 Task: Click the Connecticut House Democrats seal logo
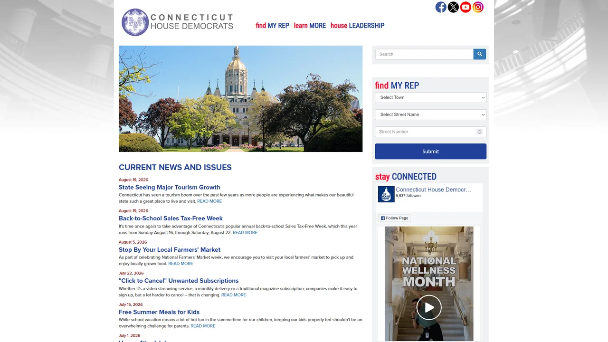(x=135, y=22)
